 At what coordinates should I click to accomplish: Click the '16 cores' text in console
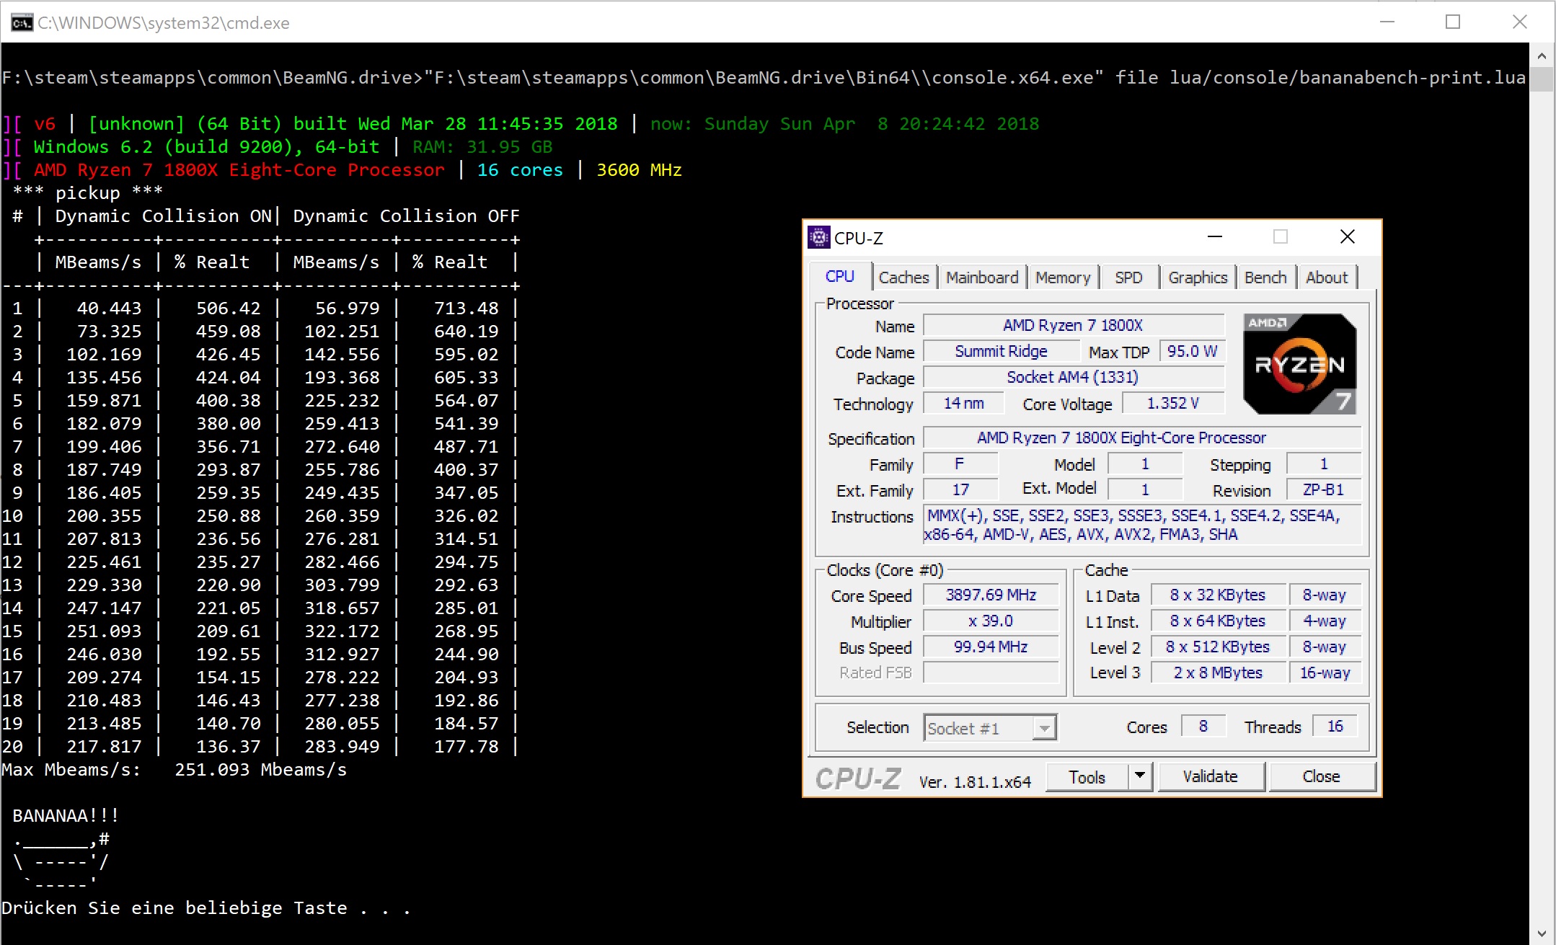(x=520, y=170)
